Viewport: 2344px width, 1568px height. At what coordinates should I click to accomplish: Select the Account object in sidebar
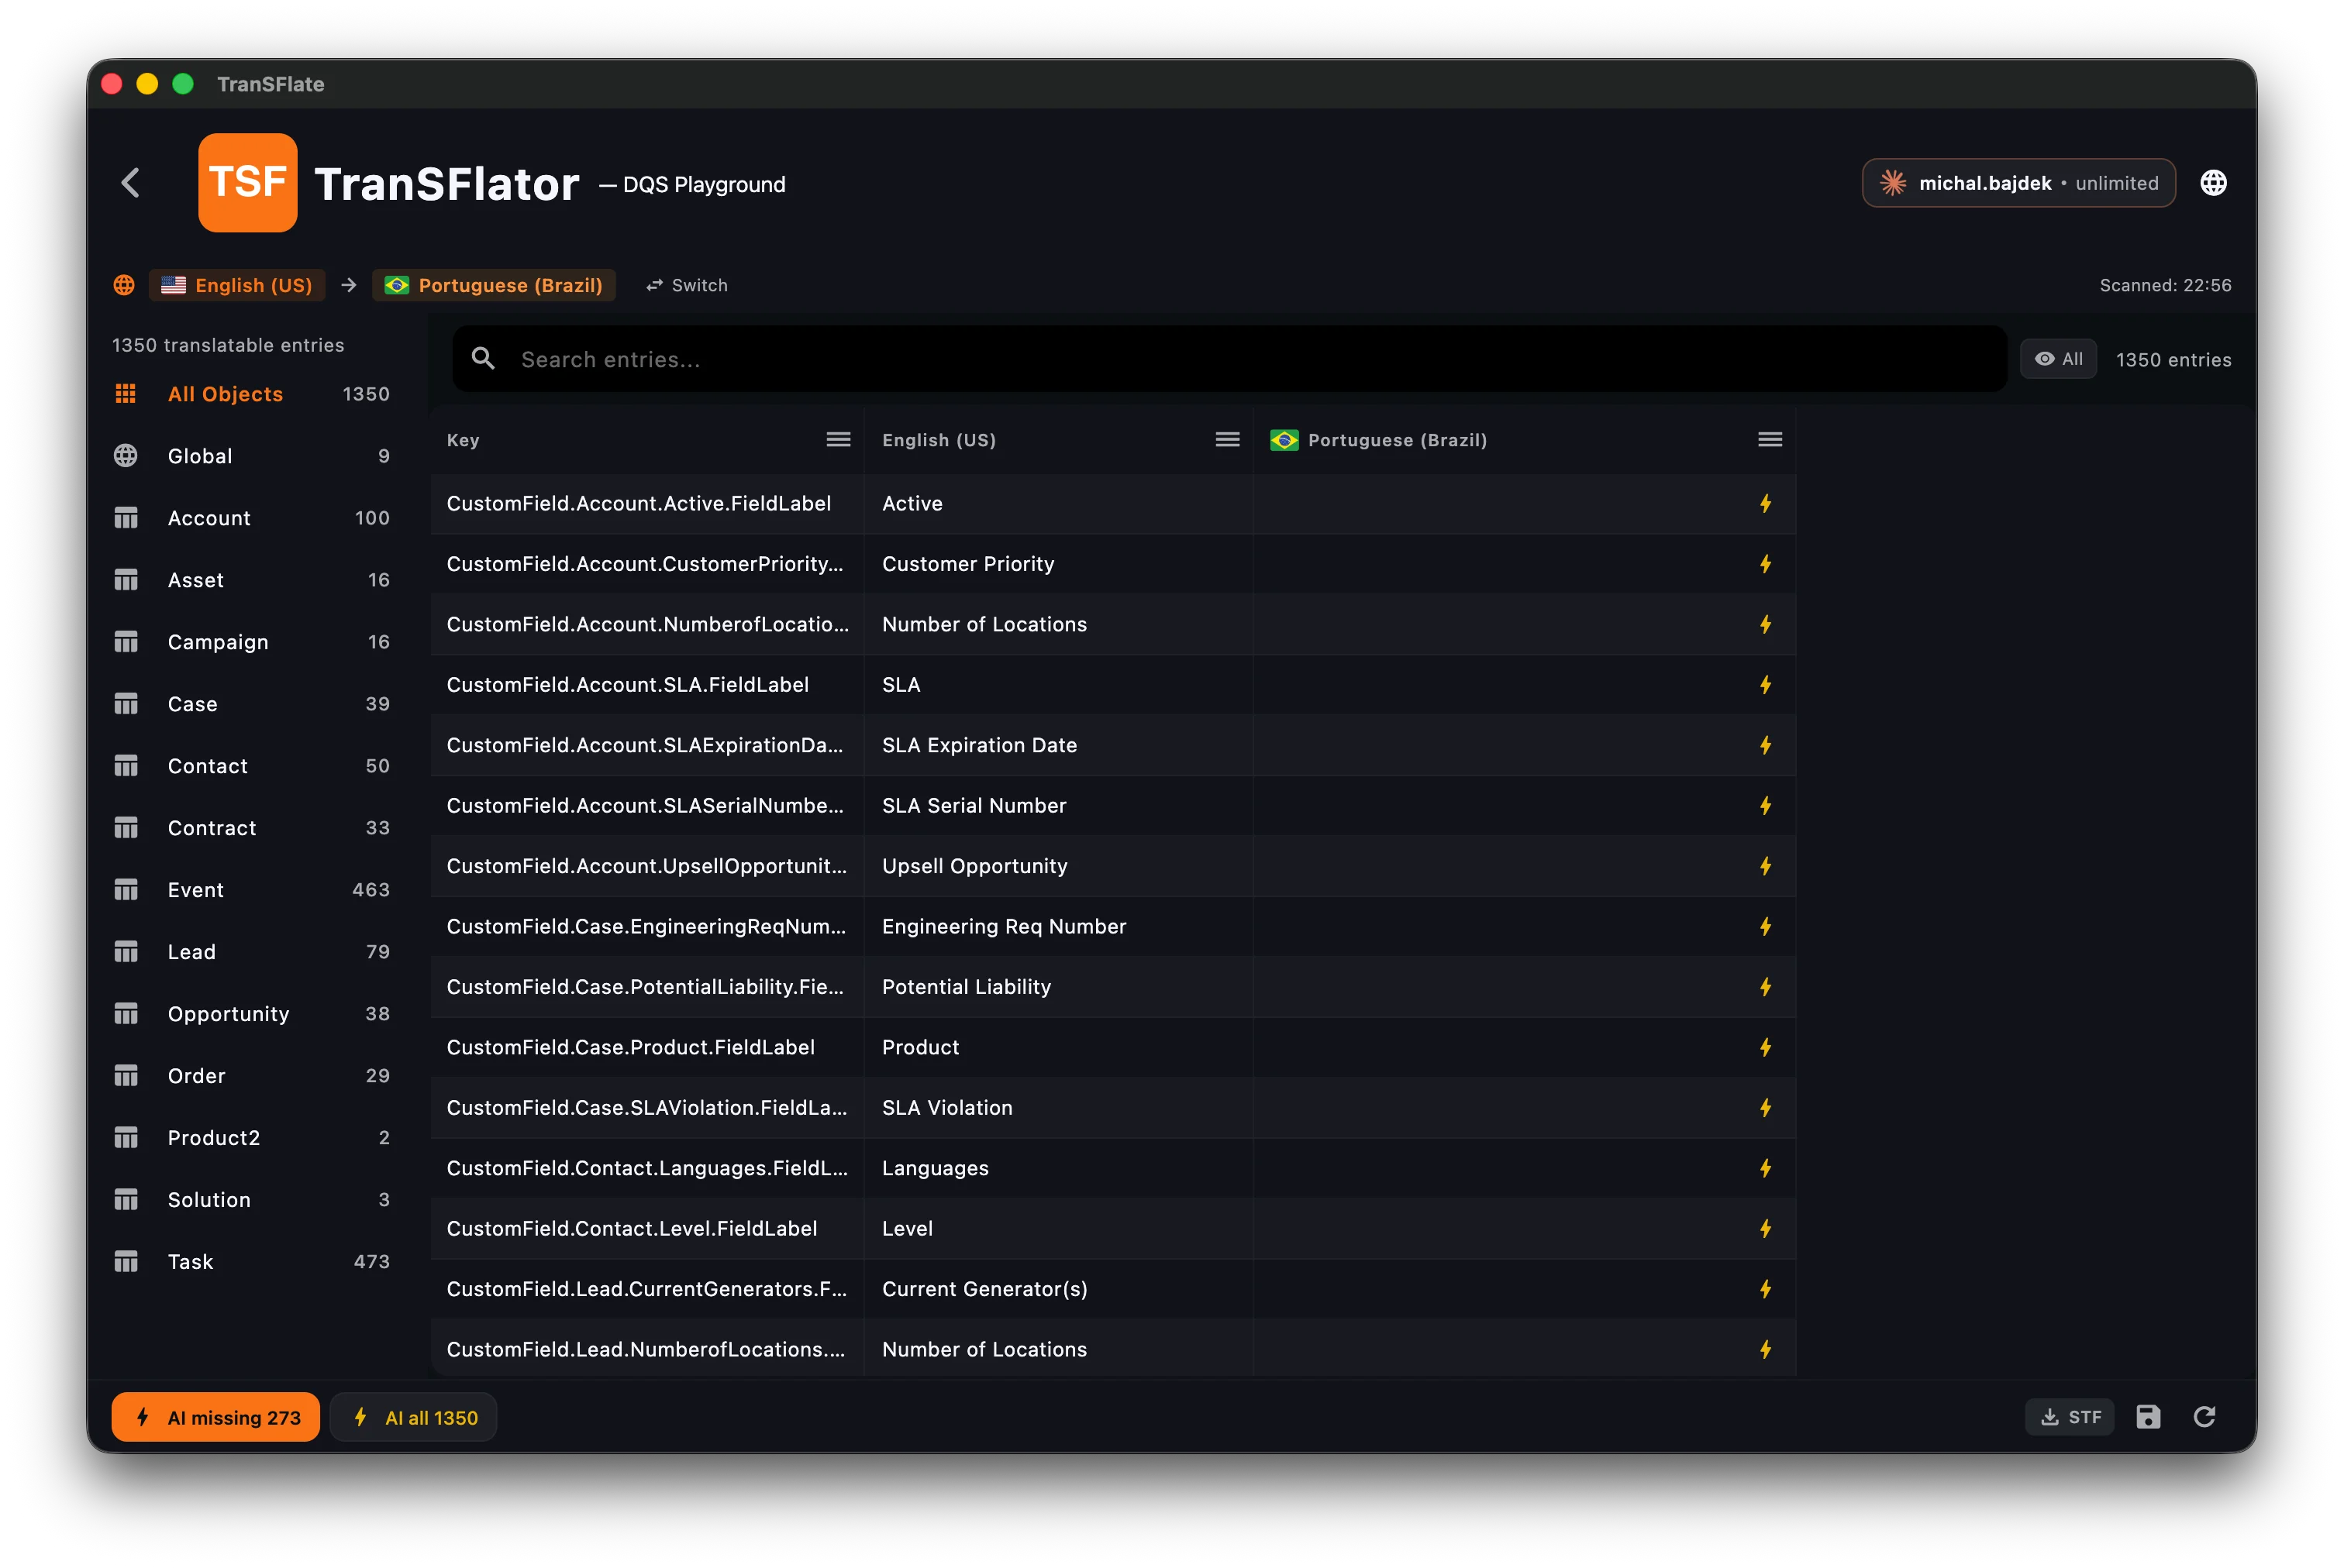click(209, 518)
